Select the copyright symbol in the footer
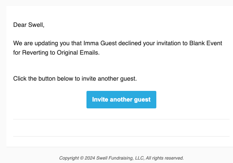 pyautogui.click(x=82, y=158)
